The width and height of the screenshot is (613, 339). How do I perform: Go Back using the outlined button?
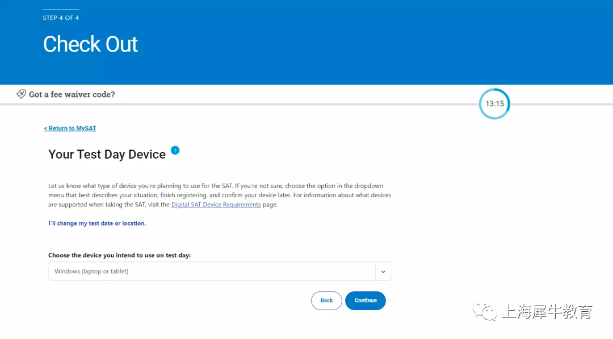tap(326, 300)
